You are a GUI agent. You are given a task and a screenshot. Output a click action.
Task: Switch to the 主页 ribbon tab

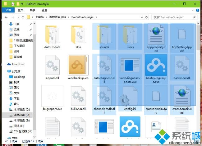20,10
